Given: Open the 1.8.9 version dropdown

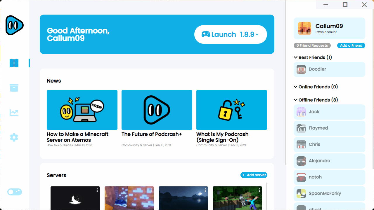Looking at the screenshot, I should point(250,34).
